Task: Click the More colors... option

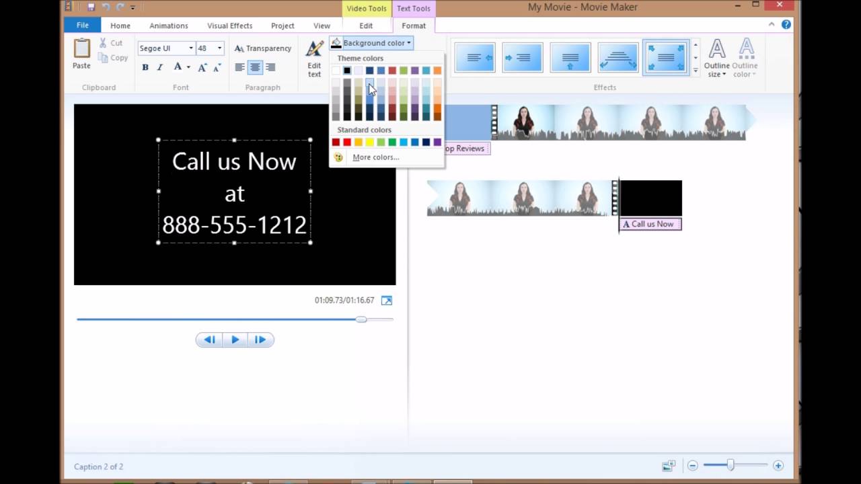Action: [375, 157]
